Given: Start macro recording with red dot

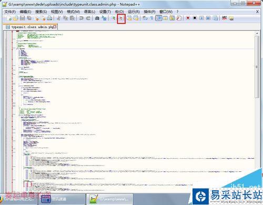Looking at the screenshot, I should tap(188, 18).
